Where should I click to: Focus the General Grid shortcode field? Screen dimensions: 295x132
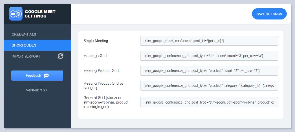coord(209,102)
